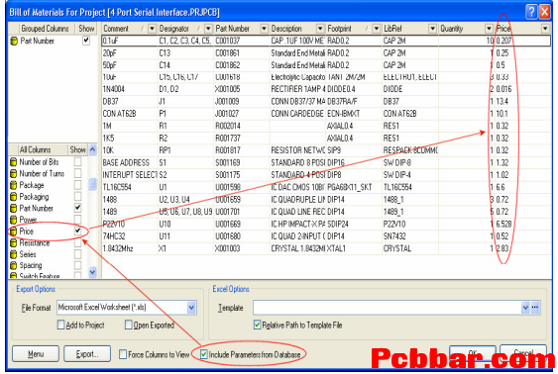Click the down arrow of All Columns scrollbar

[x=92, y=272]
